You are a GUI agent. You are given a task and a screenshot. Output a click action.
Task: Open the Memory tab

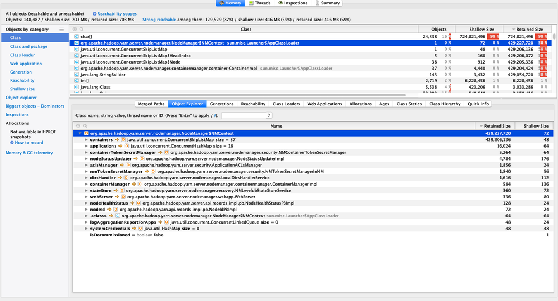(230, 3)
